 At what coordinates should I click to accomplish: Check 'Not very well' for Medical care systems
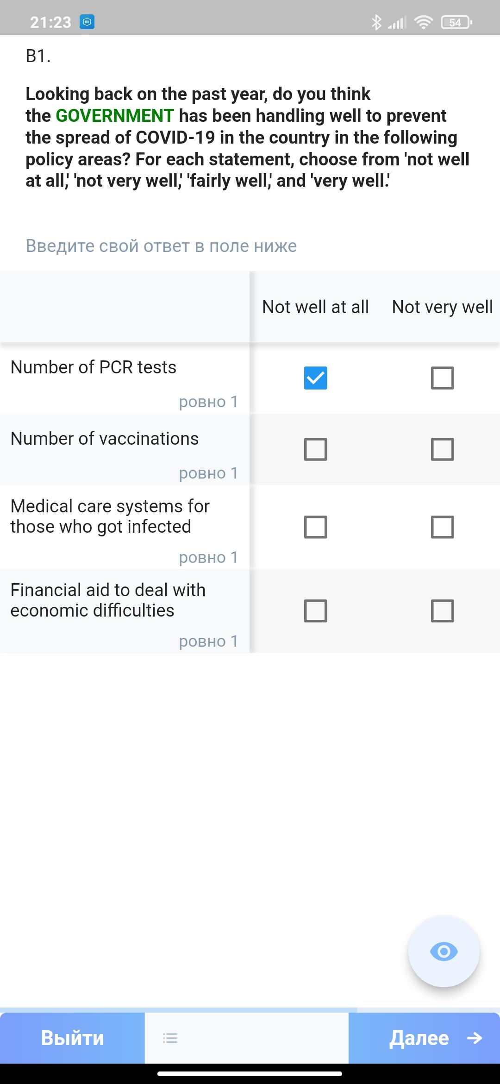[442, 527]
